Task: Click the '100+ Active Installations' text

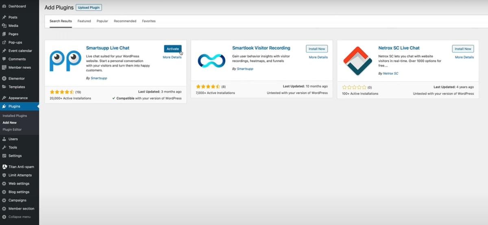Action: pos(360,93)
